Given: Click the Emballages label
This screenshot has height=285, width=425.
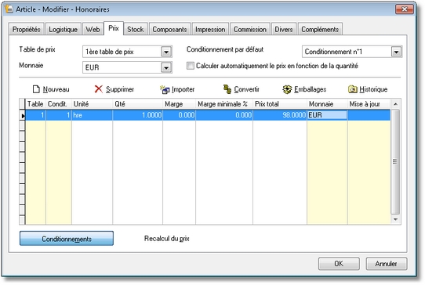Looking at the screenshot, I should click(x=310, y=89).
